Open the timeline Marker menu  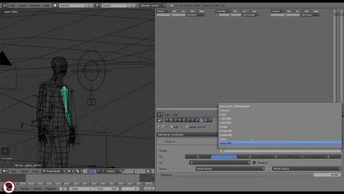coord(25,189)
